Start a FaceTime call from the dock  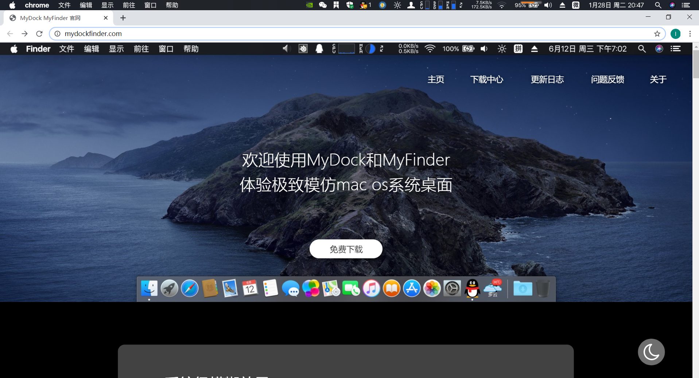(x=351, y=288)
